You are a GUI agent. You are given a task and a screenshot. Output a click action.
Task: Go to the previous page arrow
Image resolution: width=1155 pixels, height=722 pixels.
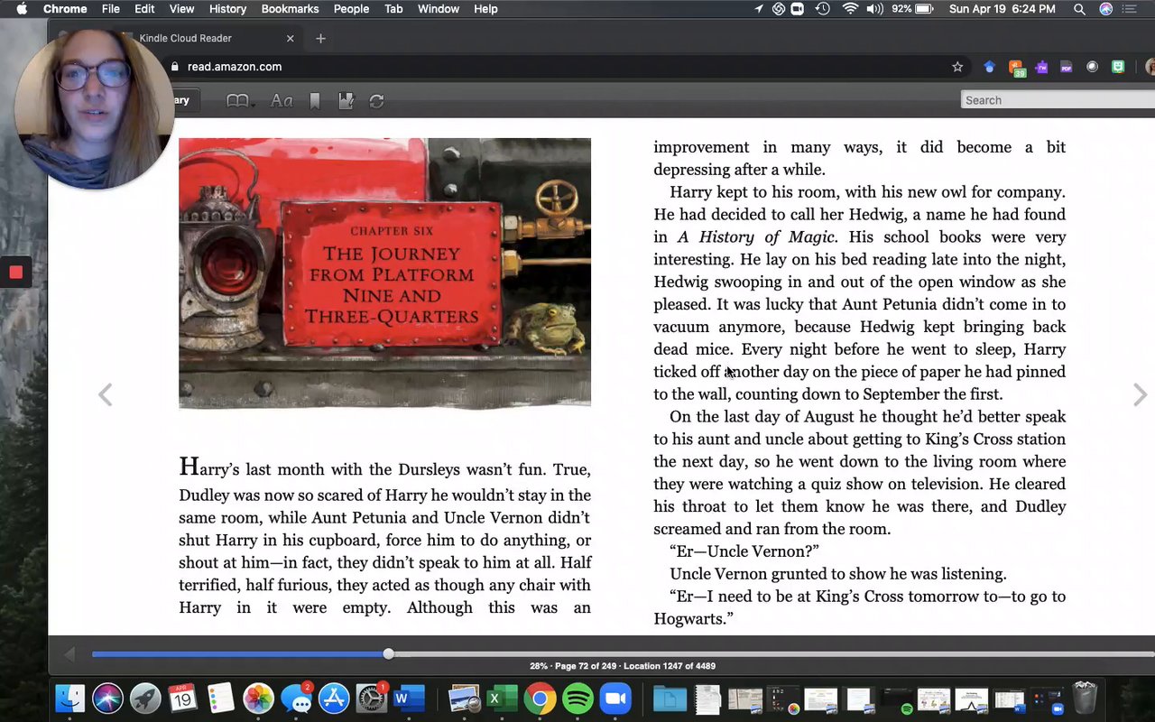click(106, 394)
